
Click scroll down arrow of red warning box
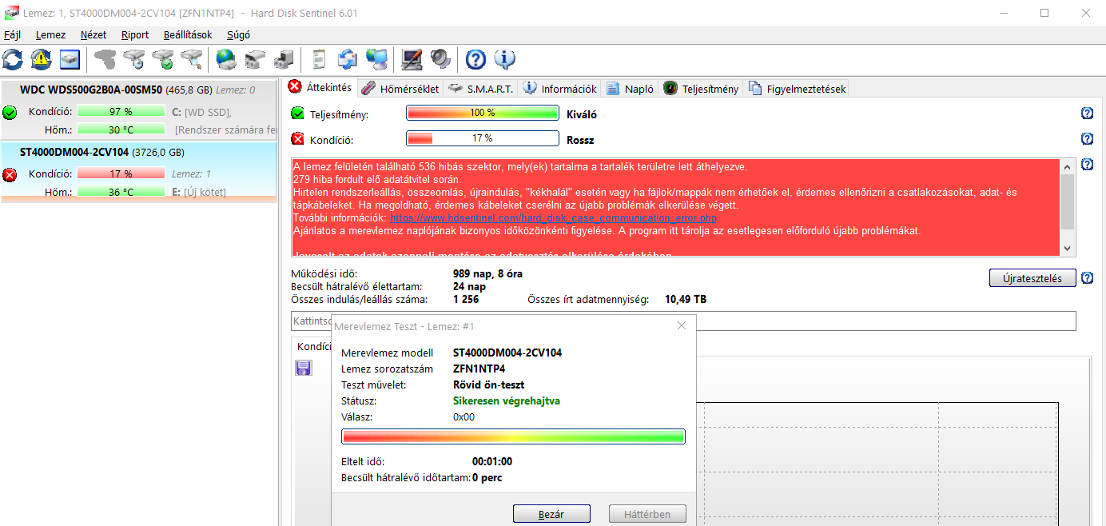coord(1067,249)
